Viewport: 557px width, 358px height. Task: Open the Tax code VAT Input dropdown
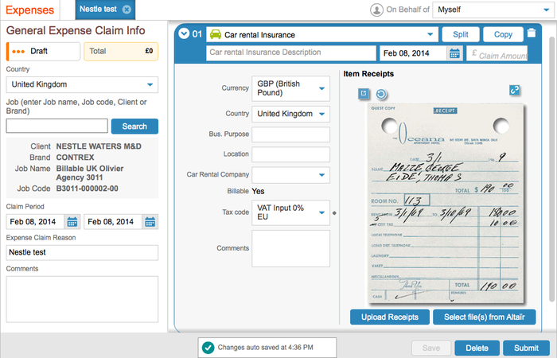click(290, 212)
